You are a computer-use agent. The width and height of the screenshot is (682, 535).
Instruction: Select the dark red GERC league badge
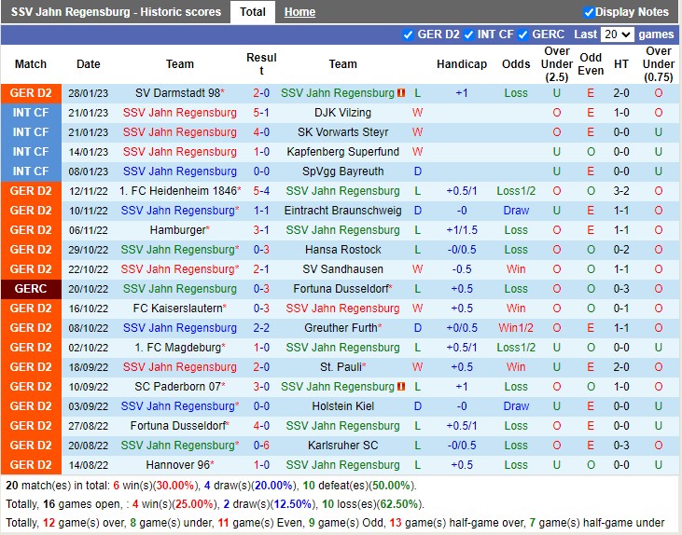coord(31,289)
